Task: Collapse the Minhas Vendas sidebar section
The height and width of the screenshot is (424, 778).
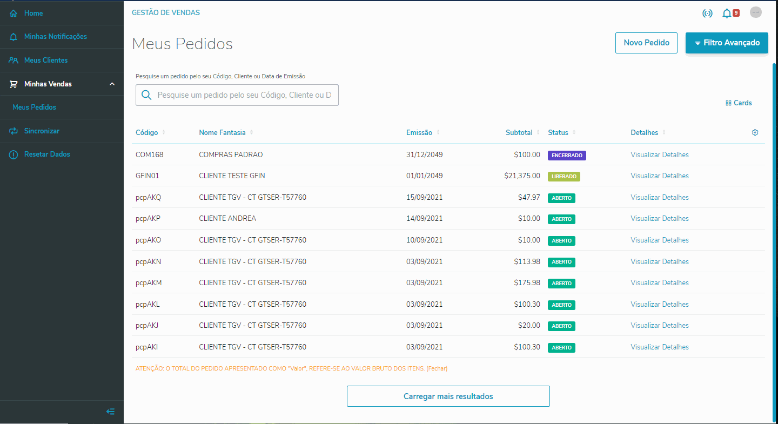Action: pyautogui.click(x=112, y=84)
